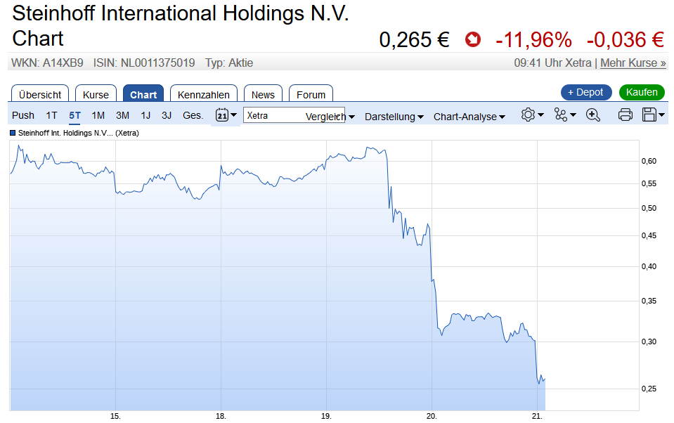Screen dimensions: 674x423
Task: Select the 1T time range
Action: coord(51,115)
